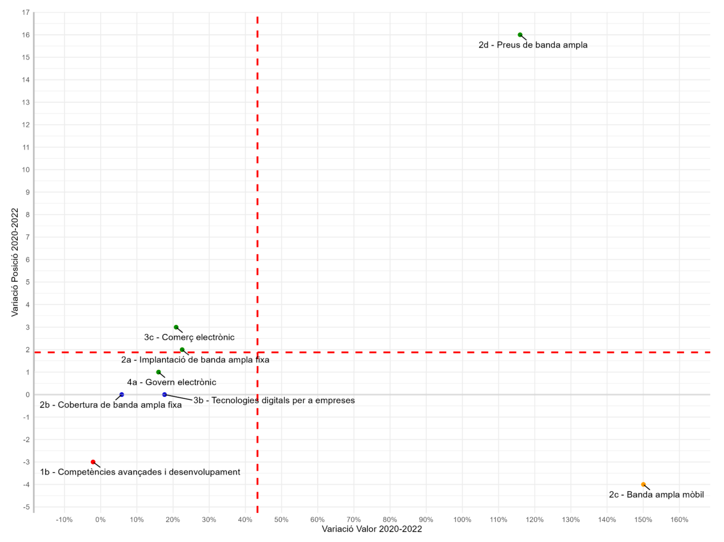Click the label '1b - Competències avançades i desenvolupament'

point(140,472)
